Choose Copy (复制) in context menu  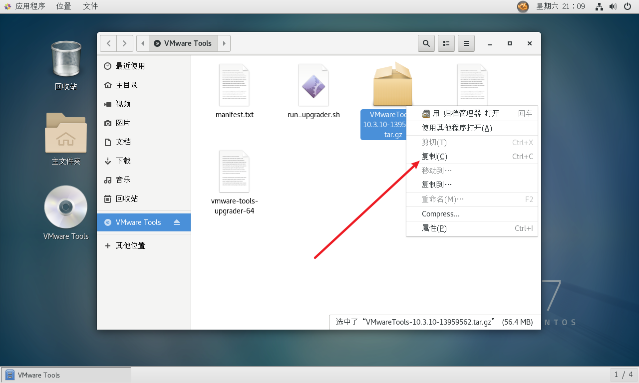tap(472, 156)
